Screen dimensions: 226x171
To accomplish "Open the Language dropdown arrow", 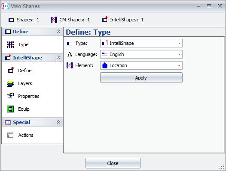I will [179, 55].
